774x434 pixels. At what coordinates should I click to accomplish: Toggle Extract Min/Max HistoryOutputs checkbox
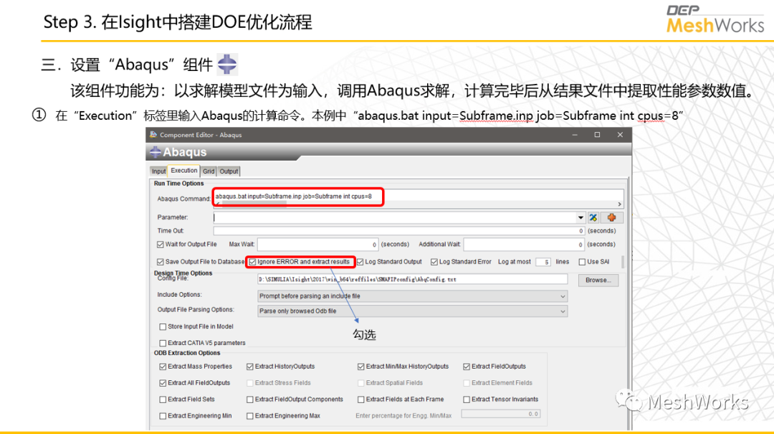[360, 367]
